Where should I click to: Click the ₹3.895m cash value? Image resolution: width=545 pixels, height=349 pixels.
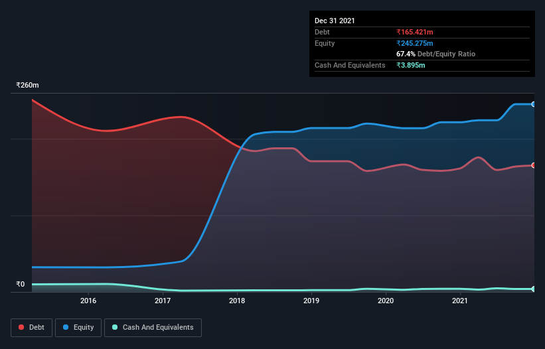click(x=411, y=65)
